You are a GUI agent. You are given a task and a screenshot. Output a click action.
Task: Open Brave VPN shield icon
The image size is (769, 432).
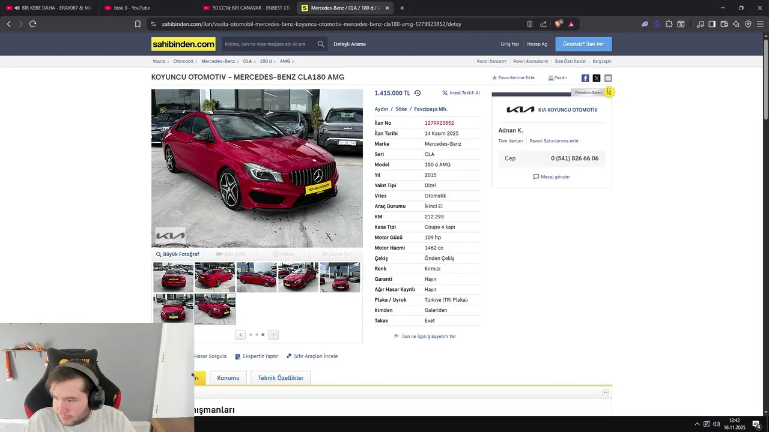[x=748, y=24]
